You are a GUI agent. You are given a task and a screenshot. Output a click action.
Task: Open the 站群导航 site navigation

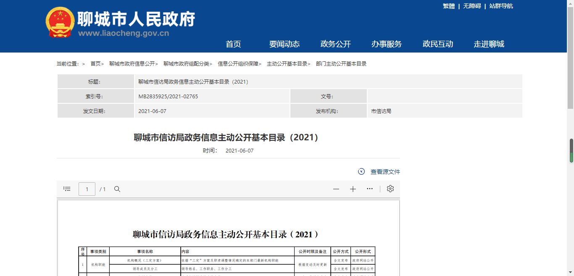pyautogui.click(x=501, y=6)
